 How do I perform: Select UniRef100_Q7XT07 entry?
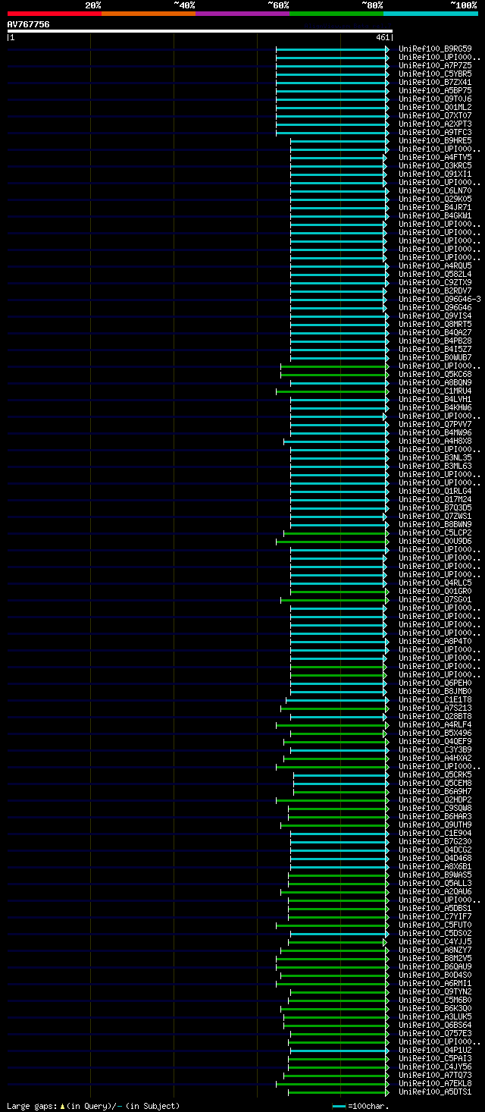tap(434, 116)
